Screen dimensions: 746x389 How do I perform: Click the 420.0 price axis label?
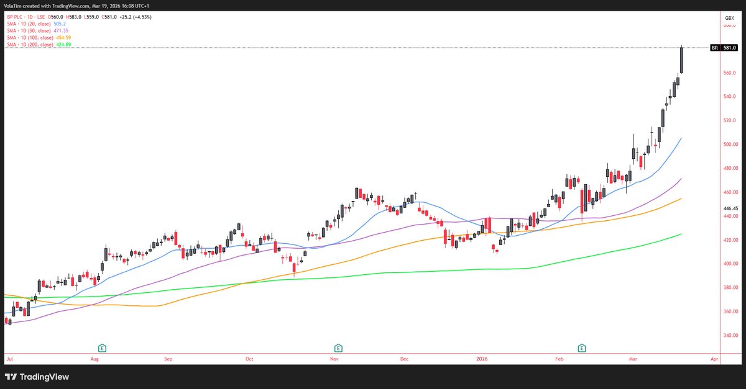tap(730, 240)
